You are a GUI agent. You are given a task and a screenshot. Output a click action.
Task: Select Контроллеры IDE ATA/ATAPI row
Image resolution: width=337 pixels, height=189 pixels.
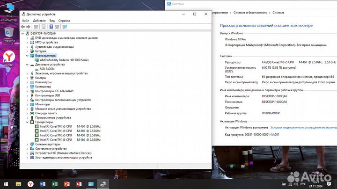(x=54, y=91)
